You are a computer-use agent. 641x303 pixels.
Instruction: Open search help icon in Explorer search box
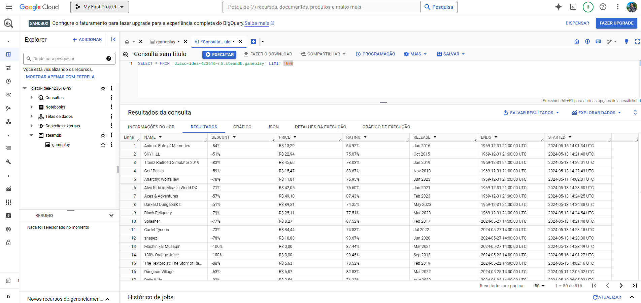109,58
